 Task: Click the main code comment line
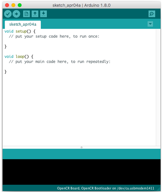pos(59,61)
